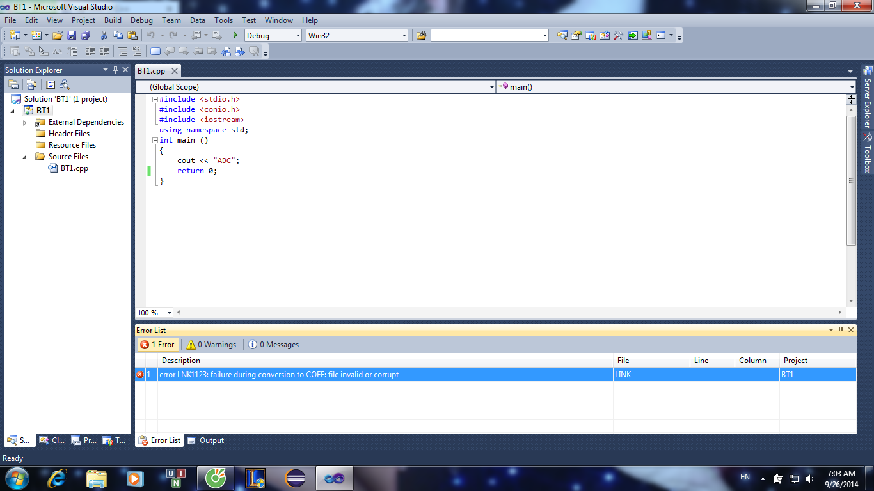The width and height of the screenshot is (874, 491).
Task: Click the Open File folder icon
Action: [x=58, y=36]
